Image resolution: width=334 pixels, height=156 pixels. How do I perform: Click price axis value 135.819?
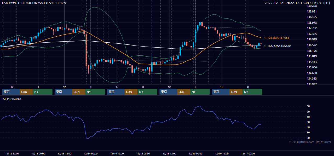click(311, 56)
